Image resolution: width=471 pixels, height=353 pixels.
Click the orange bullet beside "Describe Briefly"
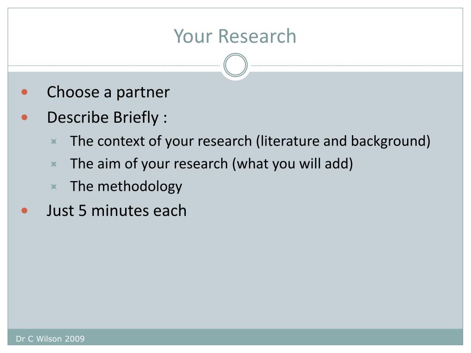tap(24, 117)
